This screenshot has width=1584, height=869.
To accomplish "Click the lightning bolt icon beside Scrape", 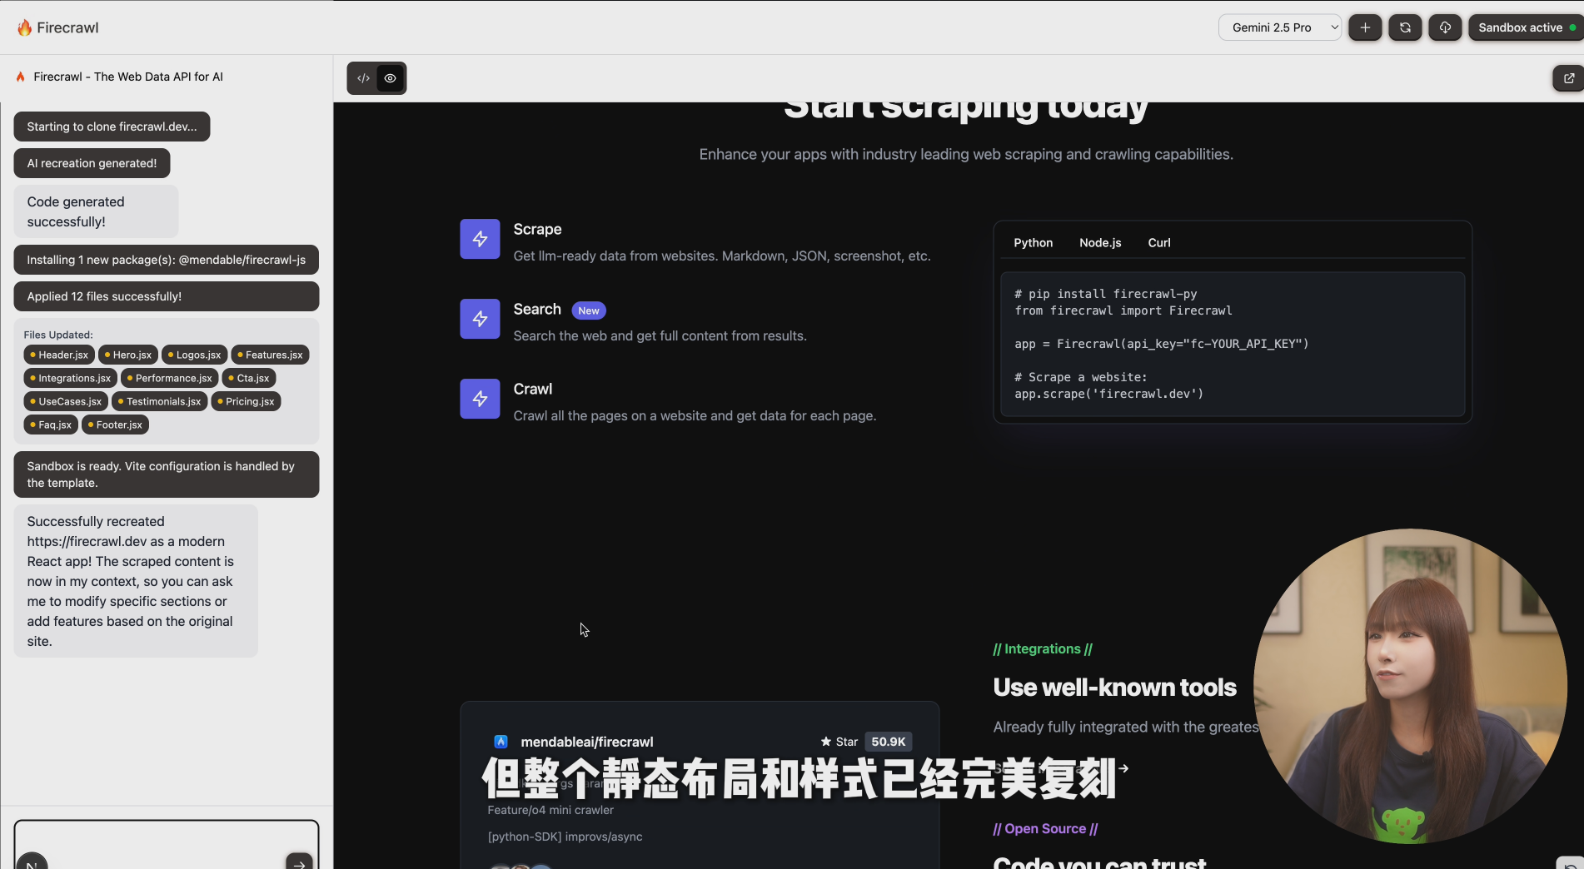I will pyautogui.click(x=479, y=239).
